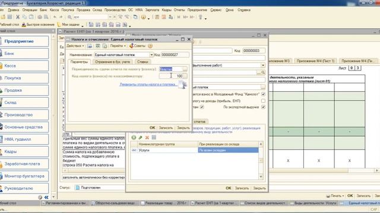This screenshot has height=213, width=380.
Task: Switch to Список видов деятельност... window tab at bottom
Action: click(264, 204)
